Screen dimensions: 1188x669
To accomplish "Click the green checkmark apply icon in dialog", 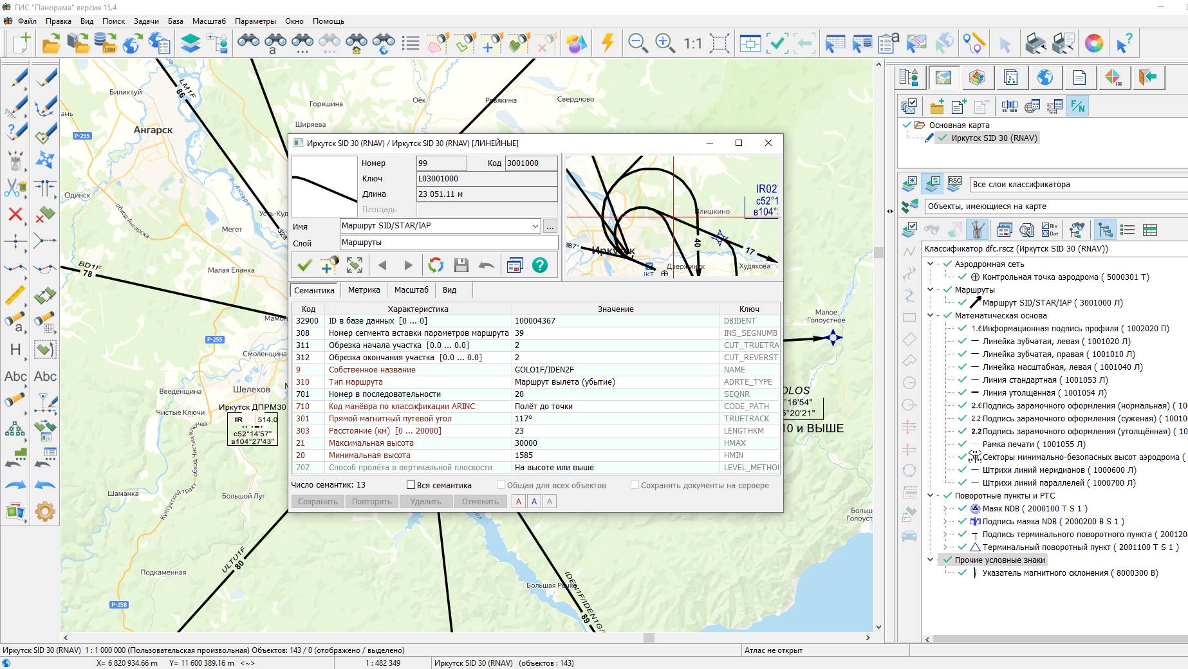I will pyautogui.click(x=304, y=265).
